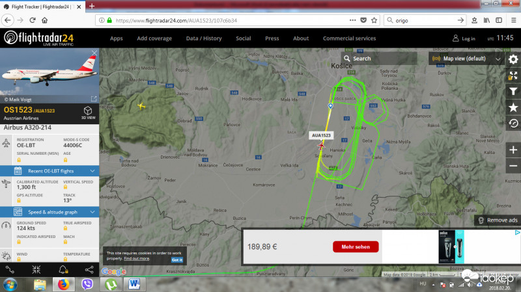
Task: Go to Flightradar24 home logo
Action: [38, 38]
